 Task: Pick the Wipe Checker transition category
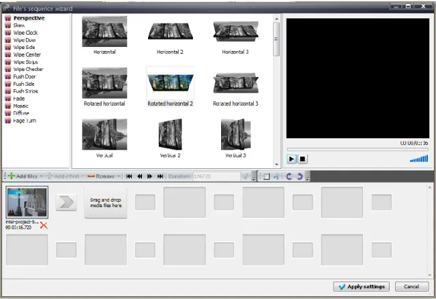29,69
